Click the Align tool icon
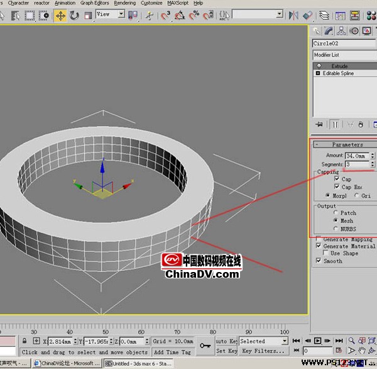377x369 pixels. click(x=308, y=16)
